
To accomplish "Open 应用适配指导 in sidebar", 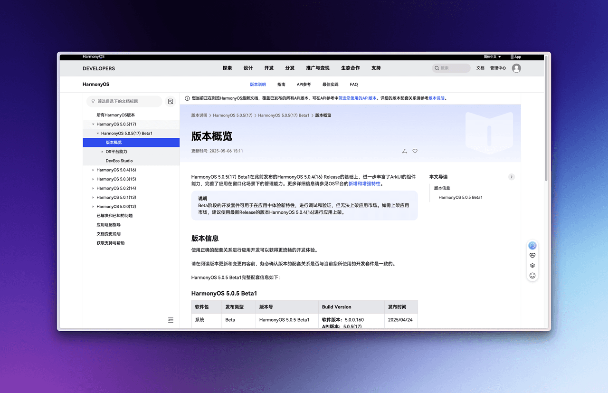I will pyautogui.click(x=108, y=225).
